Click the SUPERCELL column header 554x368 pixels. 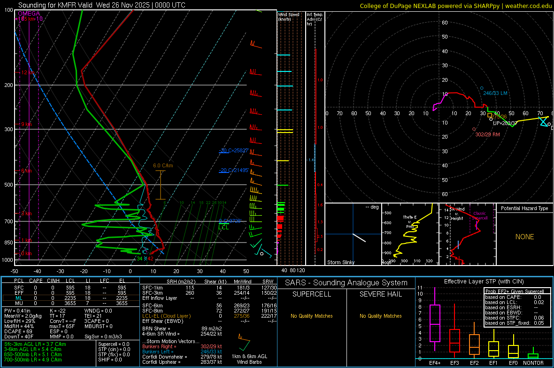tap(312, 294)
